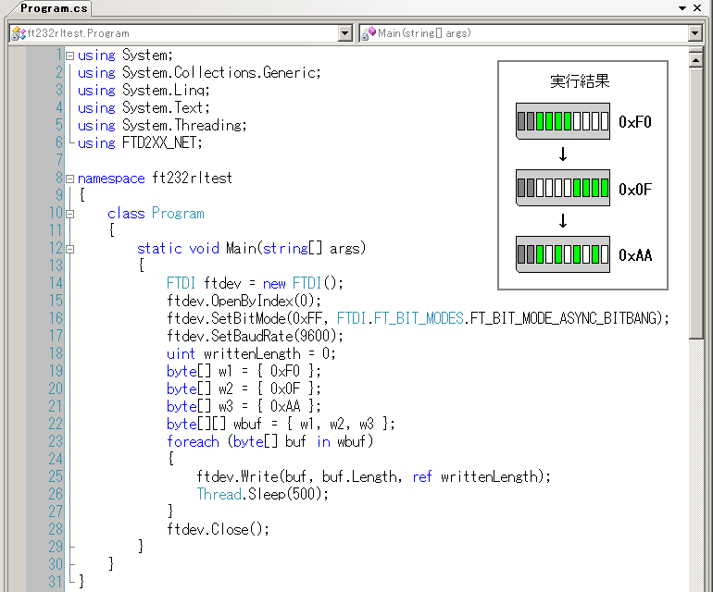Close the Program.cs document
The height and width of the screenshot is (592, 713).
tap(697, 8)
